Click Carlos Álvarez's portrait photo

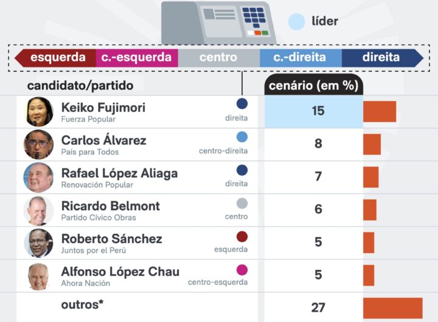click(39, 145)
